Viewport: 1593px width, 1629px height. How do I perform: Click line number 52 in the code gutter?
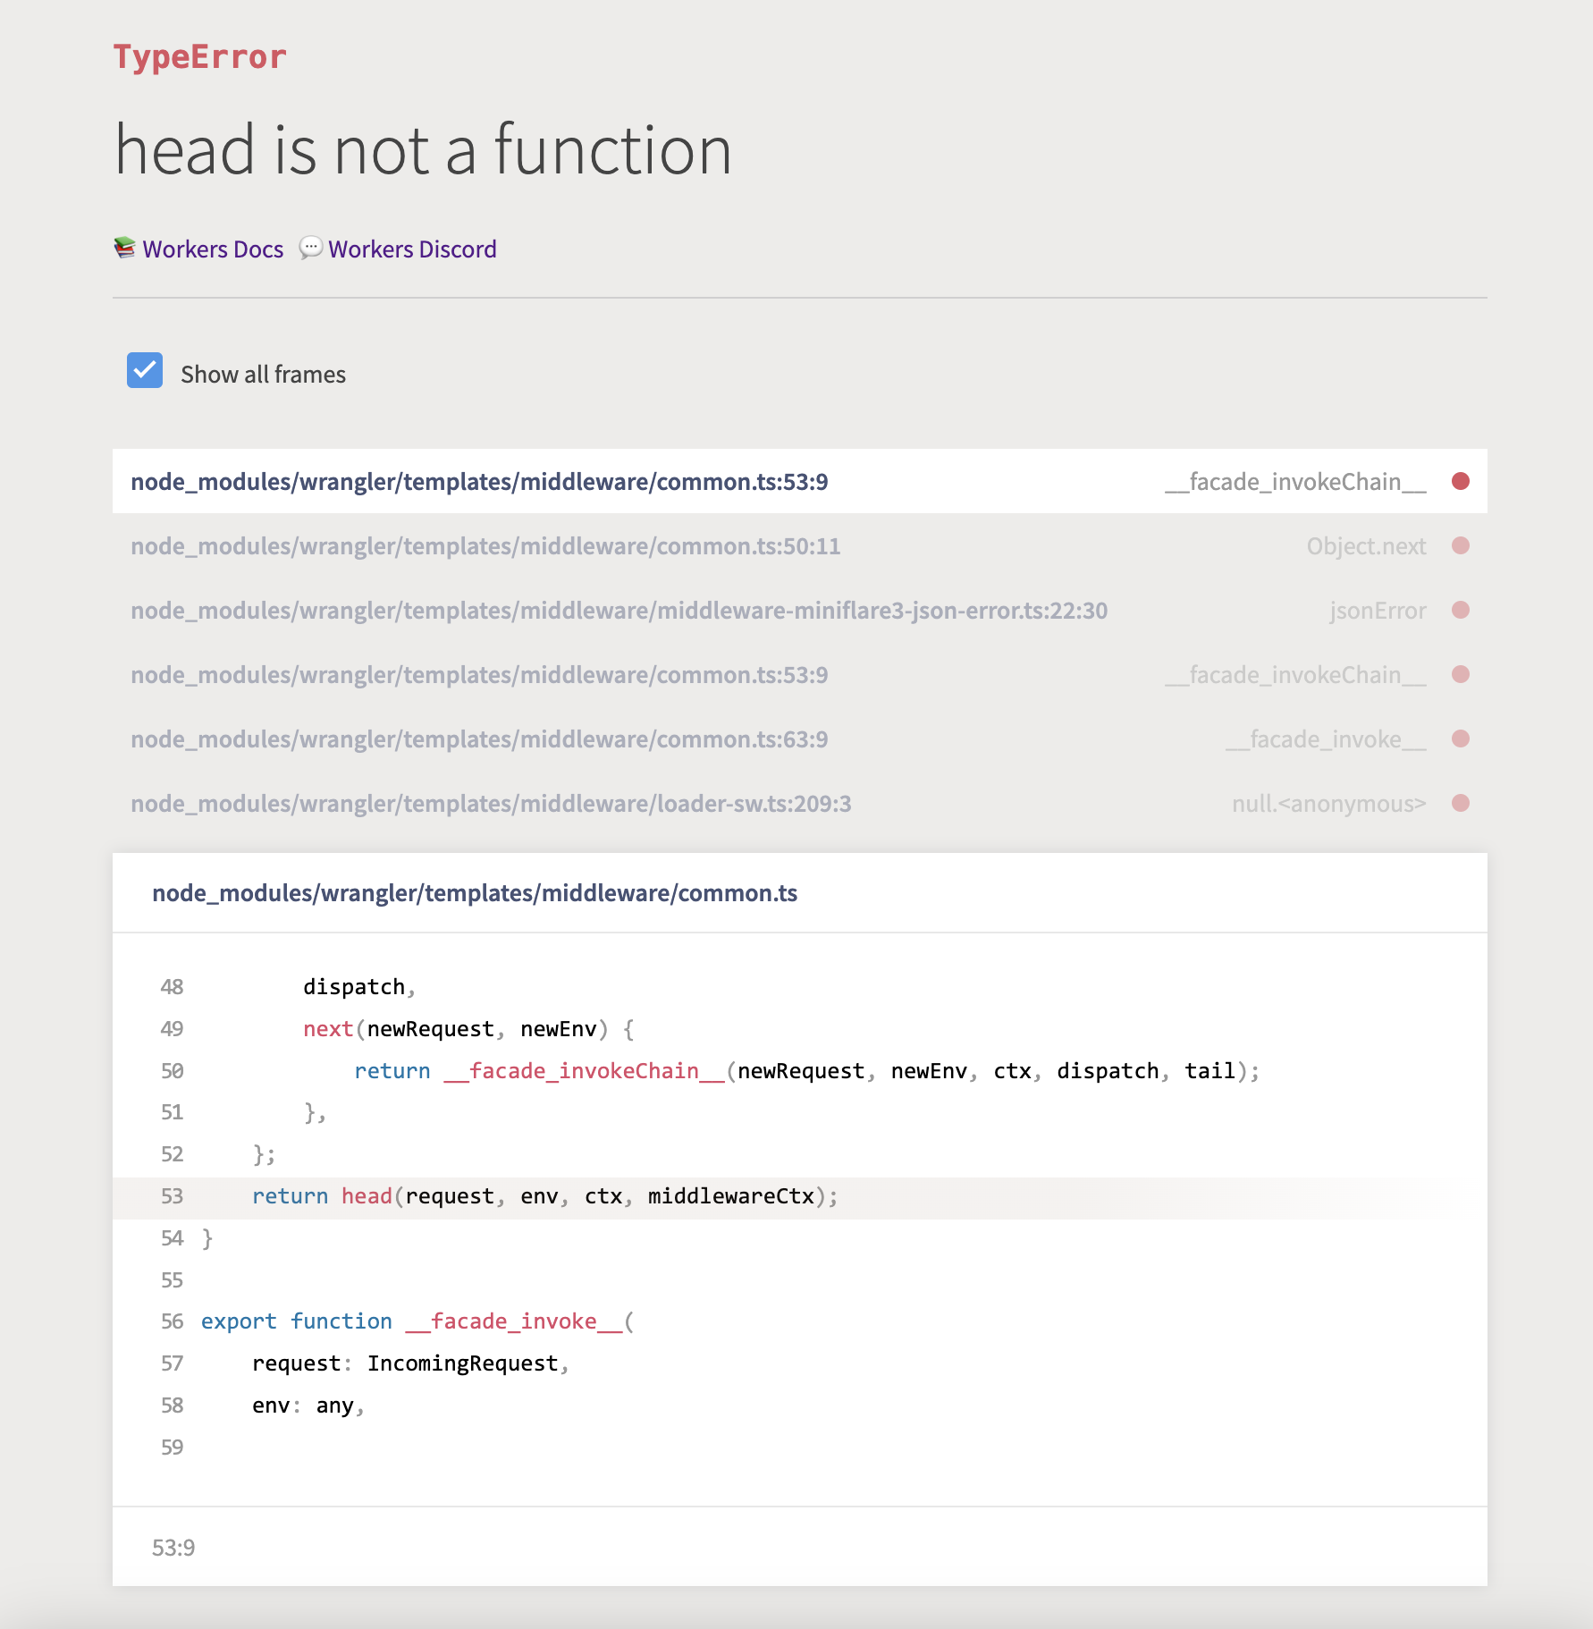172,1154
